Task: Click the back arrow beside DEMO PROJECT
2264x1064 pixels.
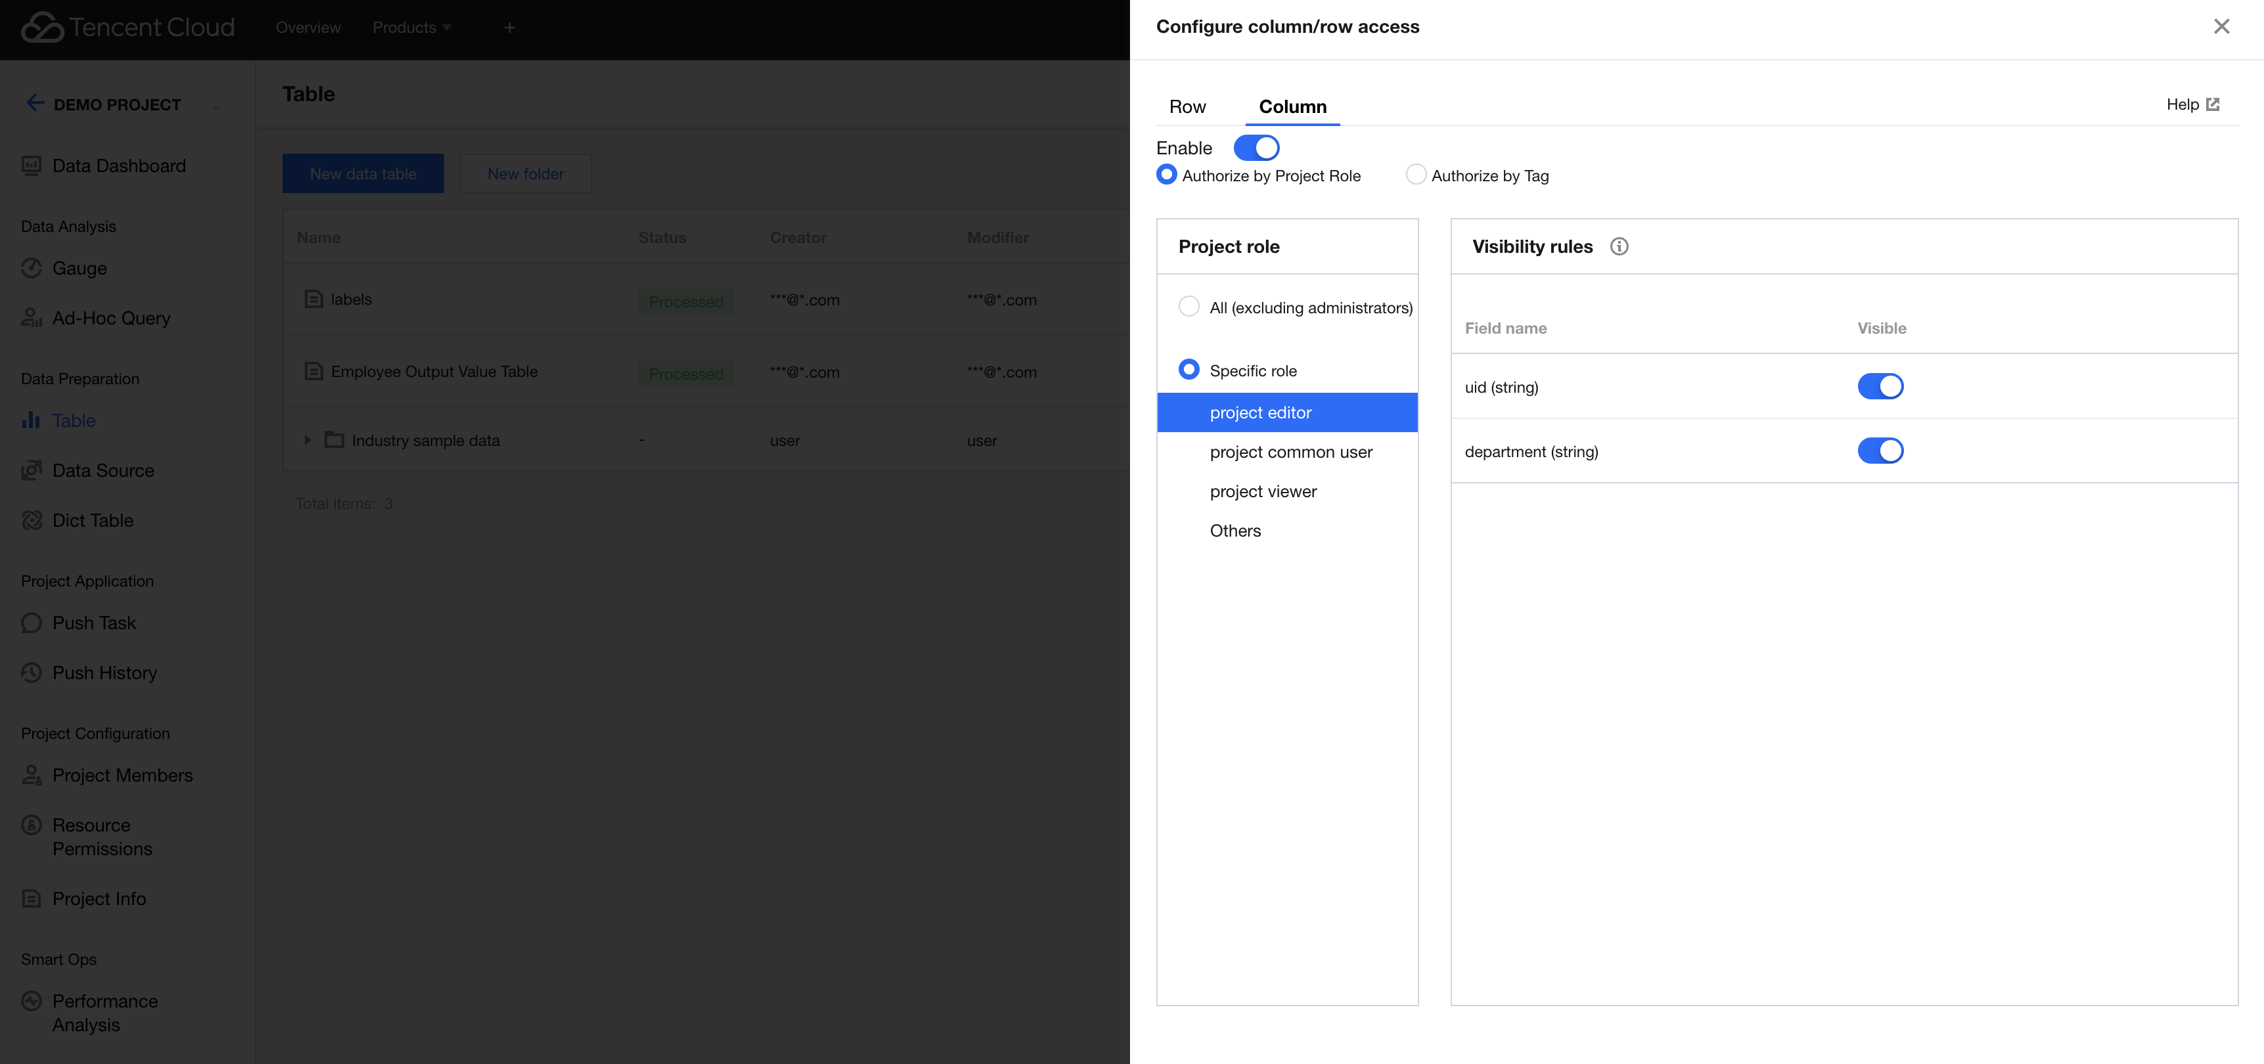Action: click(x=35, y=104)
